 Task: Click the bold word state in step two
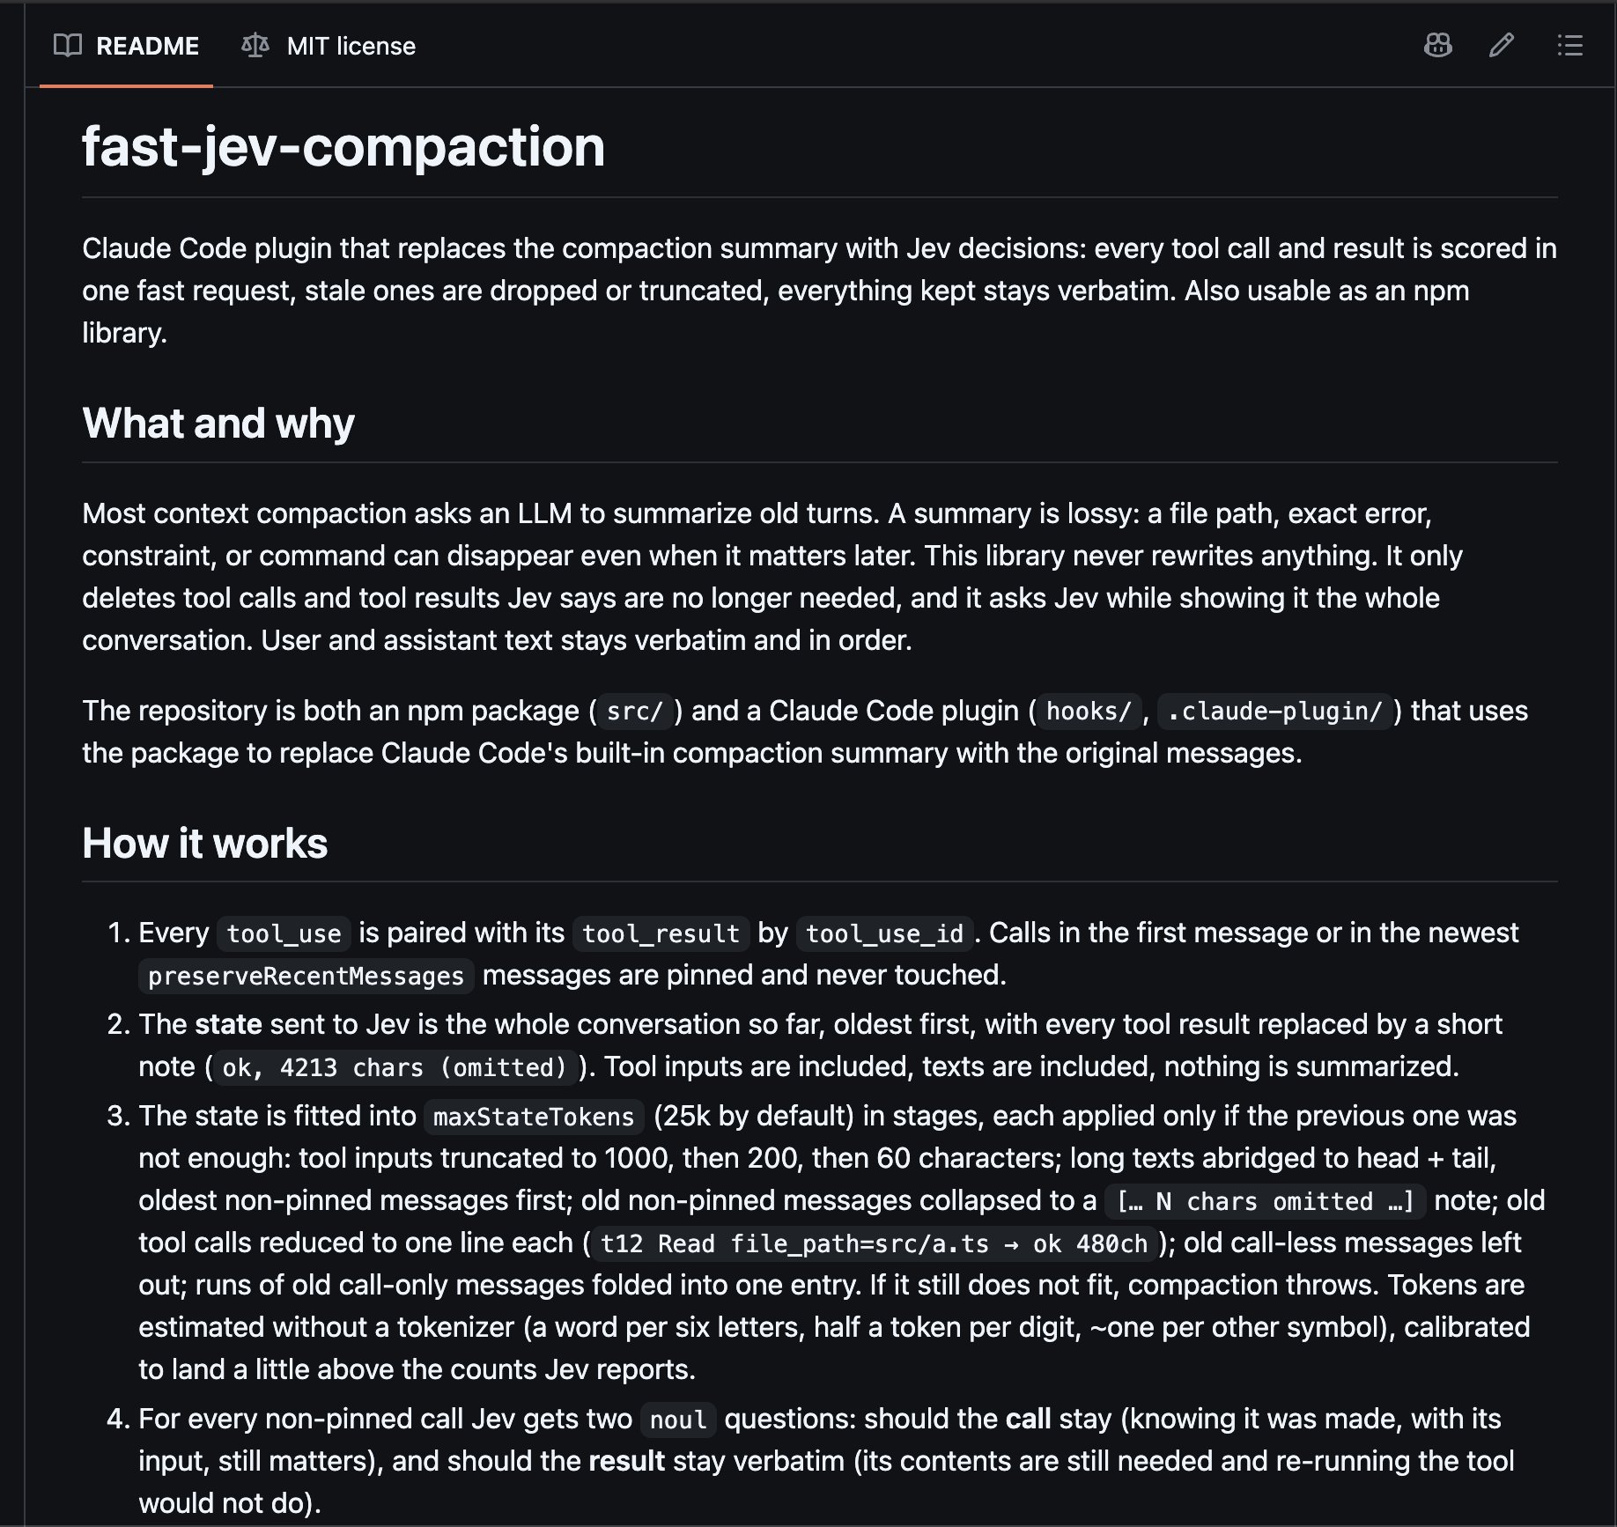click(228, 1024)
